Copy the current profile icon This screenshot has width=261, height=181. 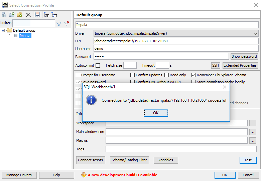pyautogui.click(x=12, y=15)
